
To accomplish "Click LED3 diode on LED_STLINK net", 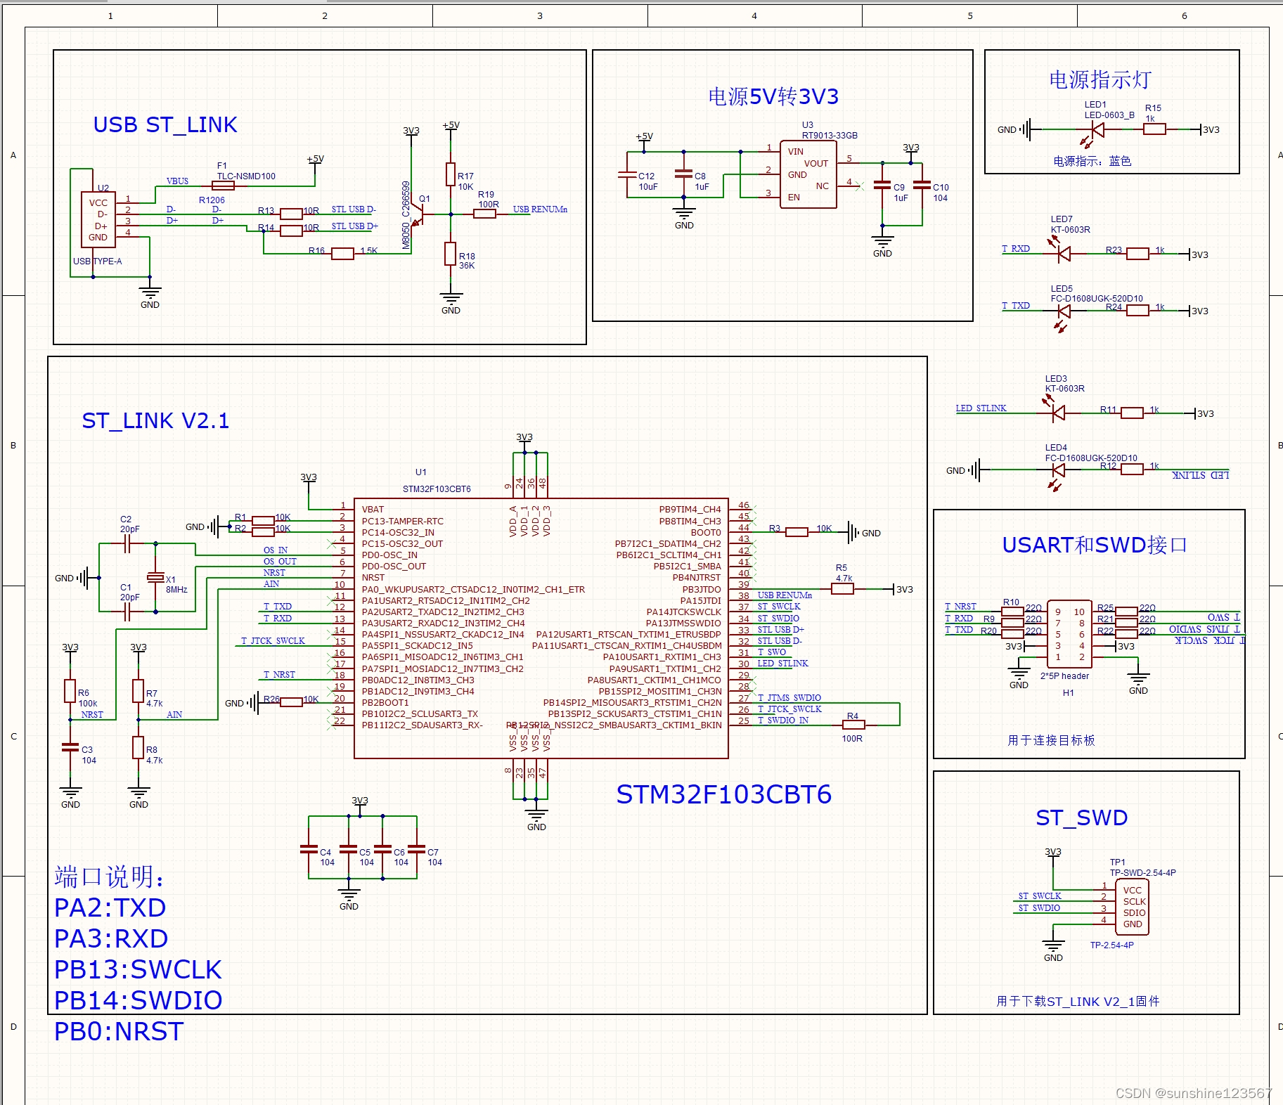I will pos(1058,413).
